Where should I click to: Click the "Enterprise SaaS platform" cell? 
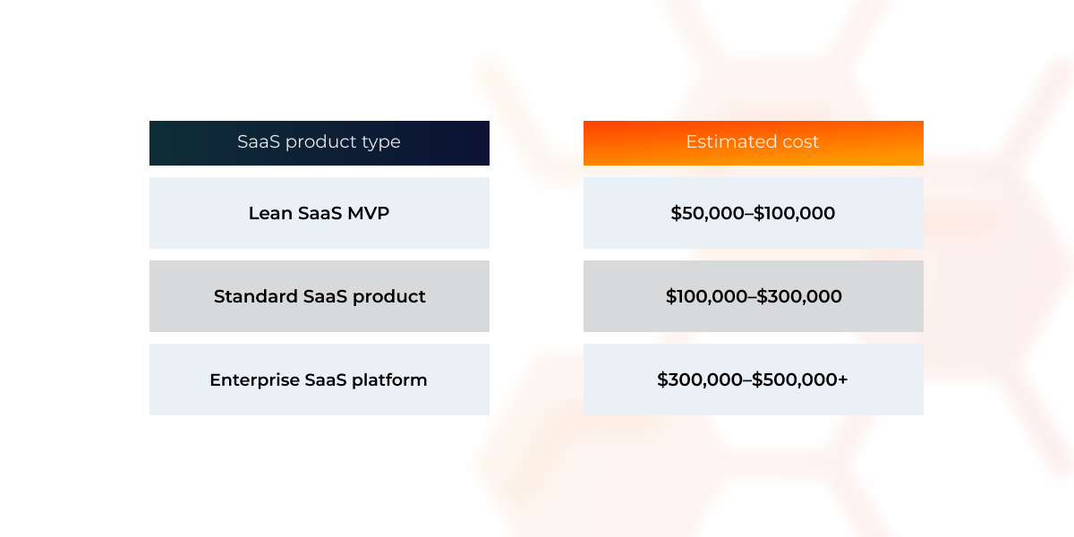coord(319,379)
